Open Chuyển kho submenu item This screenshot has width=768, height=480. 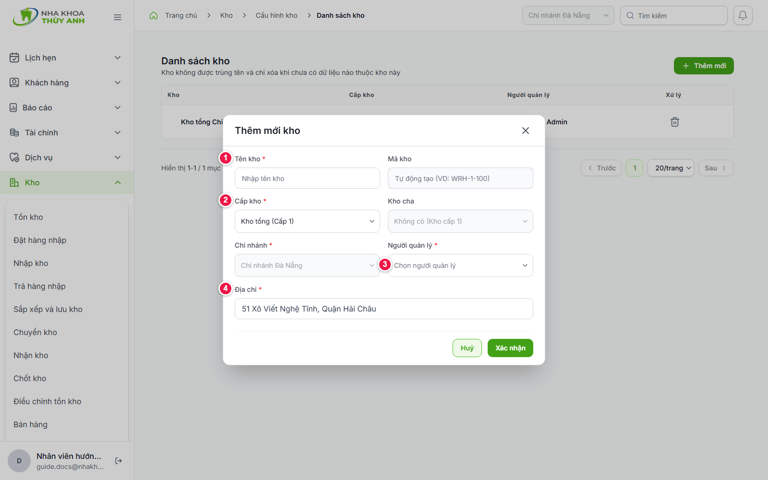35,332
